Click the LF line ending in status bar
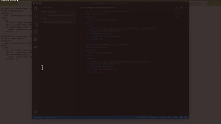221x124 pixels. pyautogui.click(x=169, y=117)
